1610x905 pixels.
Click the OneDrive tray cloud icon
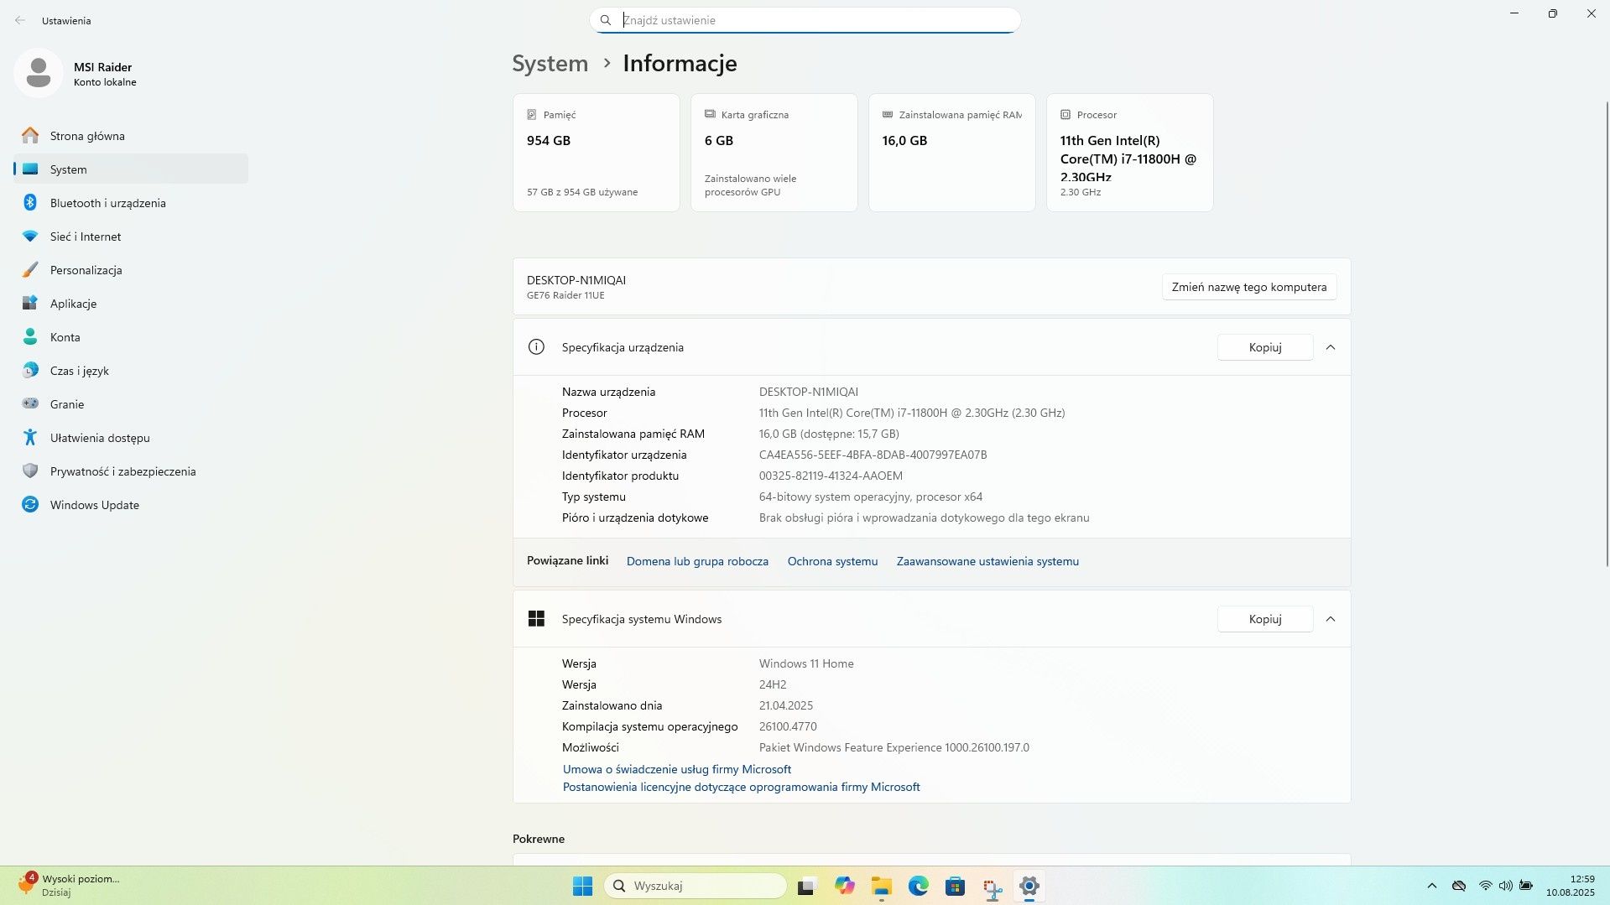pos(1459,886)
